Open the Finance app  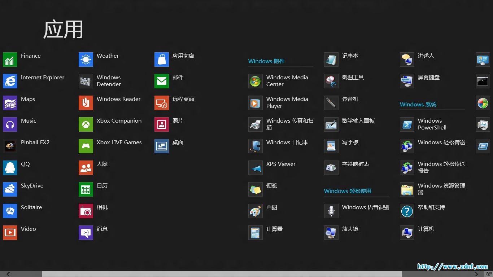tap(10, 60)
